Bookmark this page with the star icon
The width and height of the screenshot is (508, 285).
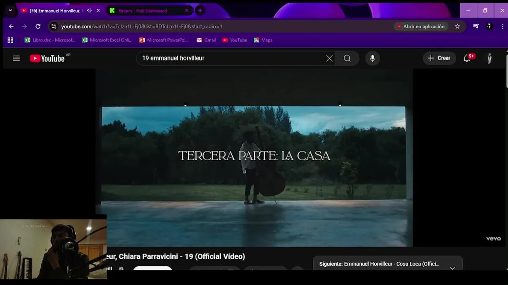tap(457, 27)
